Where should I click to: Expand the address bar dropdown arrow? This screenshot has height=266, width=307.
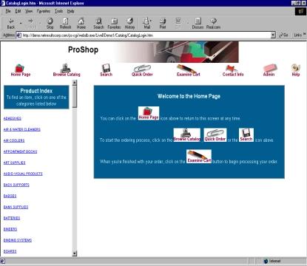(273, 35)
